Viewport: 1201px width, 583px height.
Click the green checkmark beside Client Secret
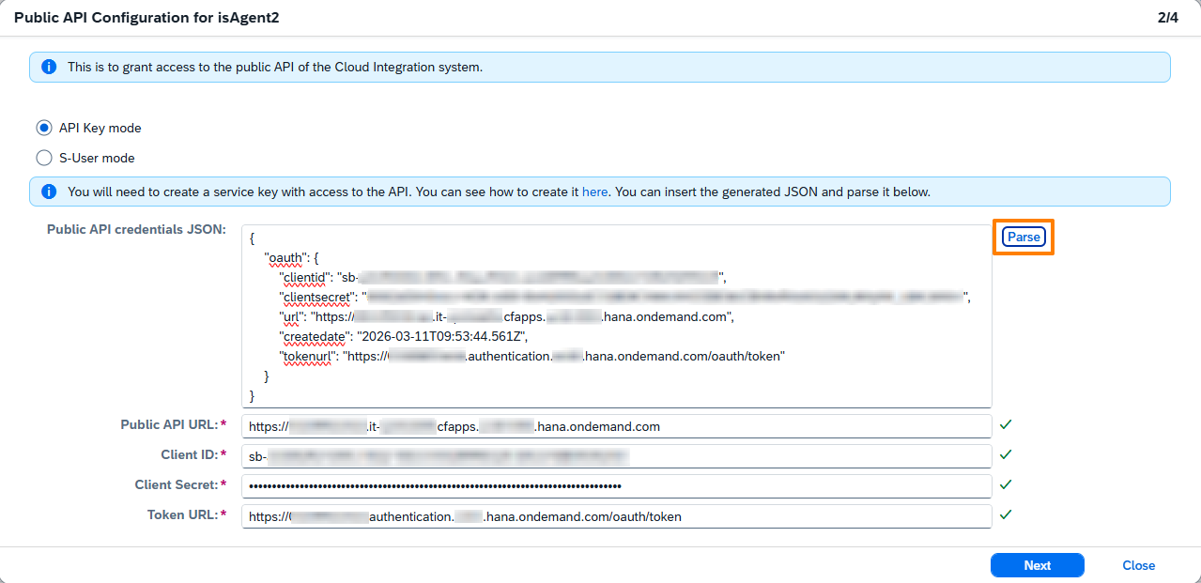[1006, 485]
